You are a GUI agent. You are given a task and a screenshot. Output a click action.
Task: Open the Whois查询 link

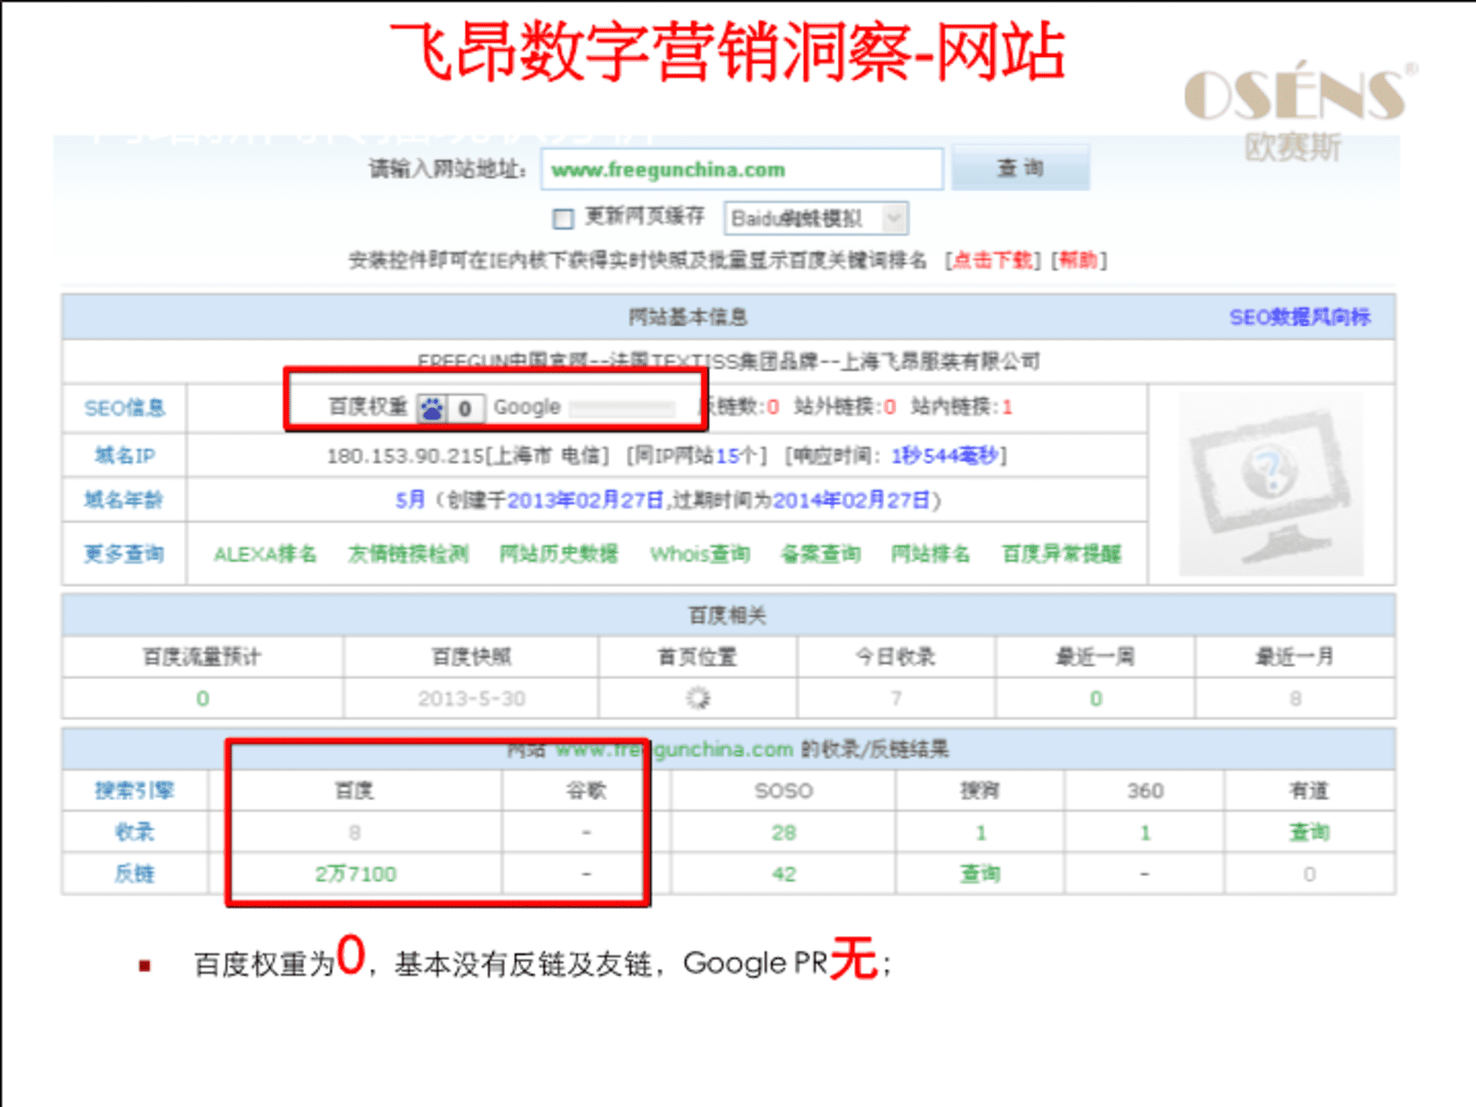click(x=700, y=553)
